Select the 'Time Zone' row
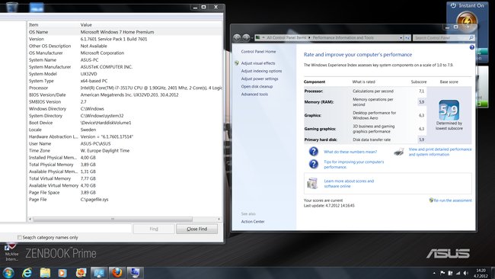 [x=125, y=151]
